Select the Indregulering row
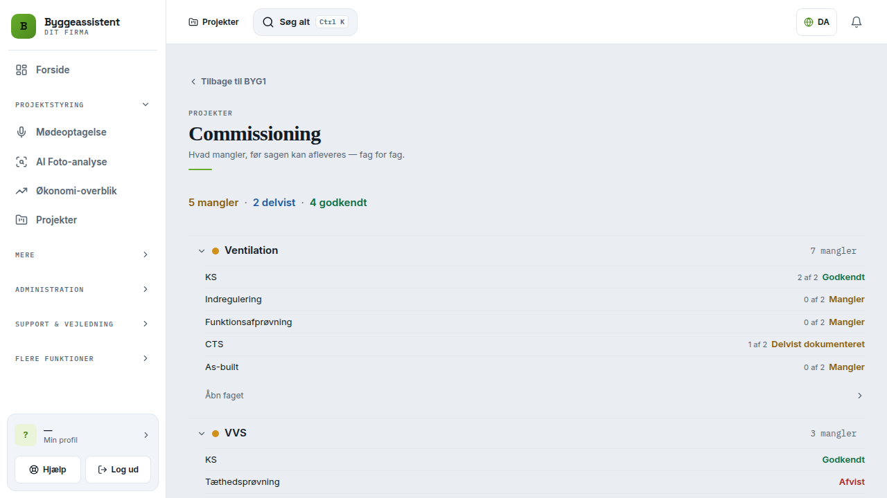887x498 pixels. [x=535, y=299]
